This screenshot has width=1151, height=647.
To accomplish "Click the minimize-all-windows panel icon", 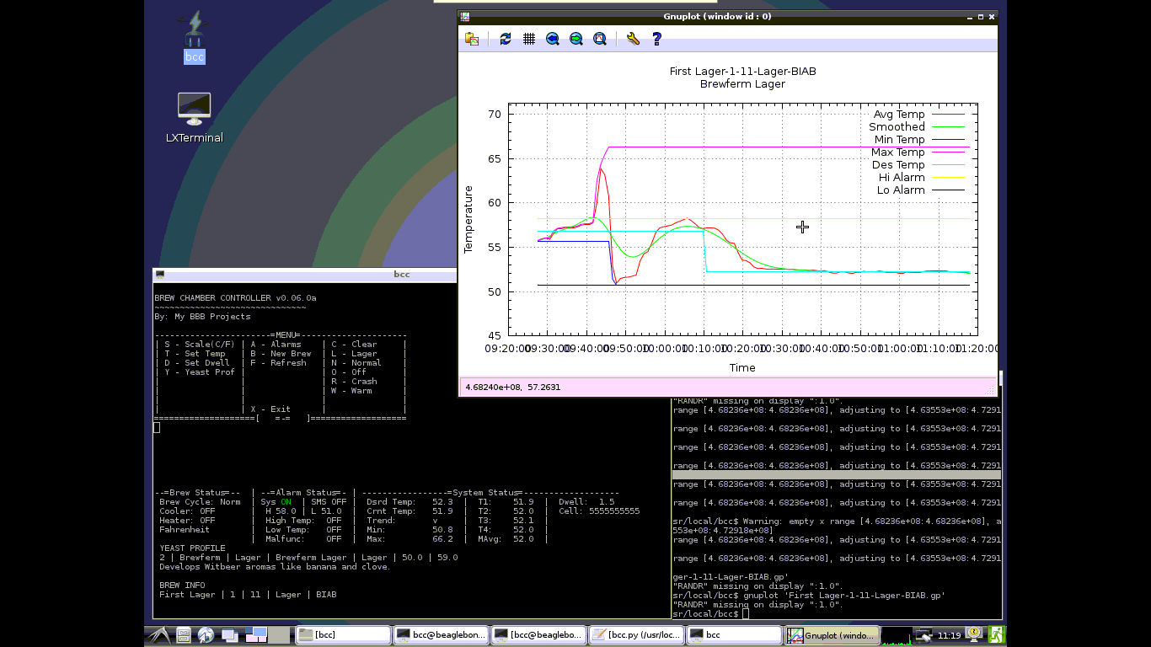I will [229, 635].
